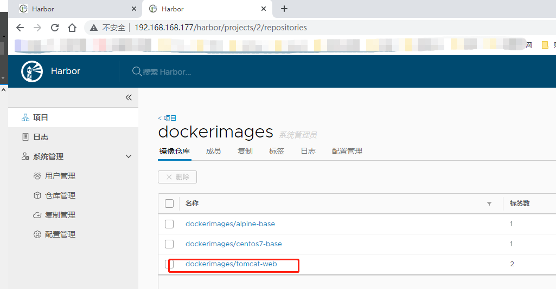Viewport: 556px width, 289px height.
Task: Close the second active Harbor tab
Action: [x=264, y=9]
